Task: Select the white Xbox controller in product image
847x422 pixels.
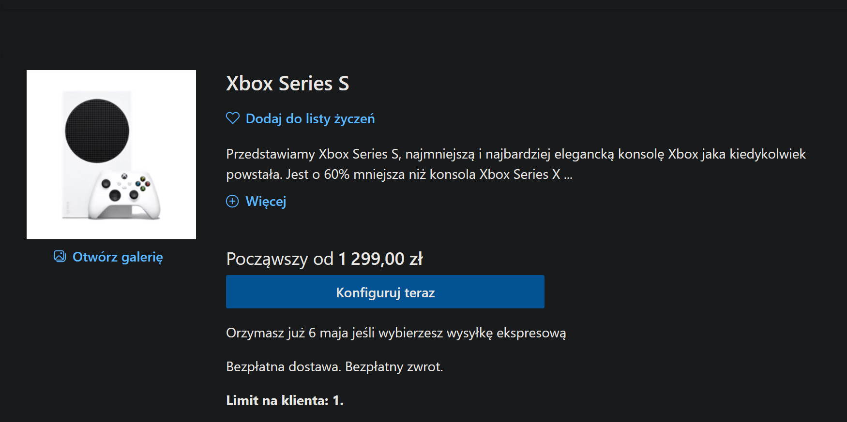Action: point(124,194)
